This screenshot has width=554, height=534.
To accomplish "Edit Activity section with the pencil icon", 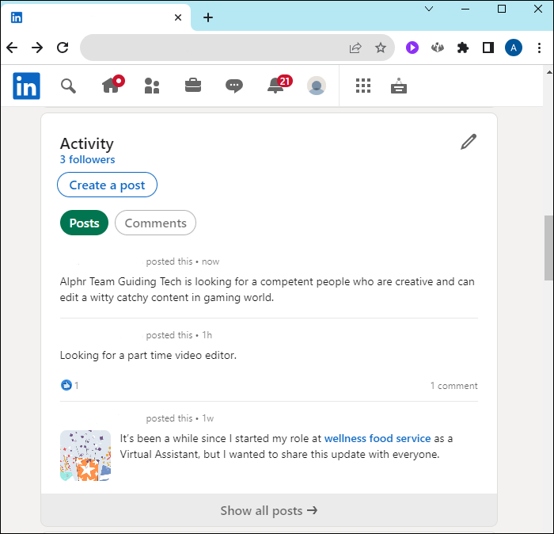I will coord(469,142).
